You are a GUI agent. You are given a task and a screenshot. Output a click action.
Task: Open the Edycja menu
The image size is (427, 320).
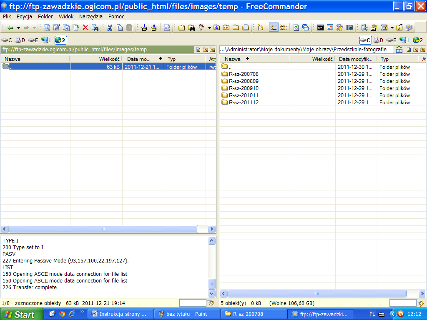coord(24,16)
